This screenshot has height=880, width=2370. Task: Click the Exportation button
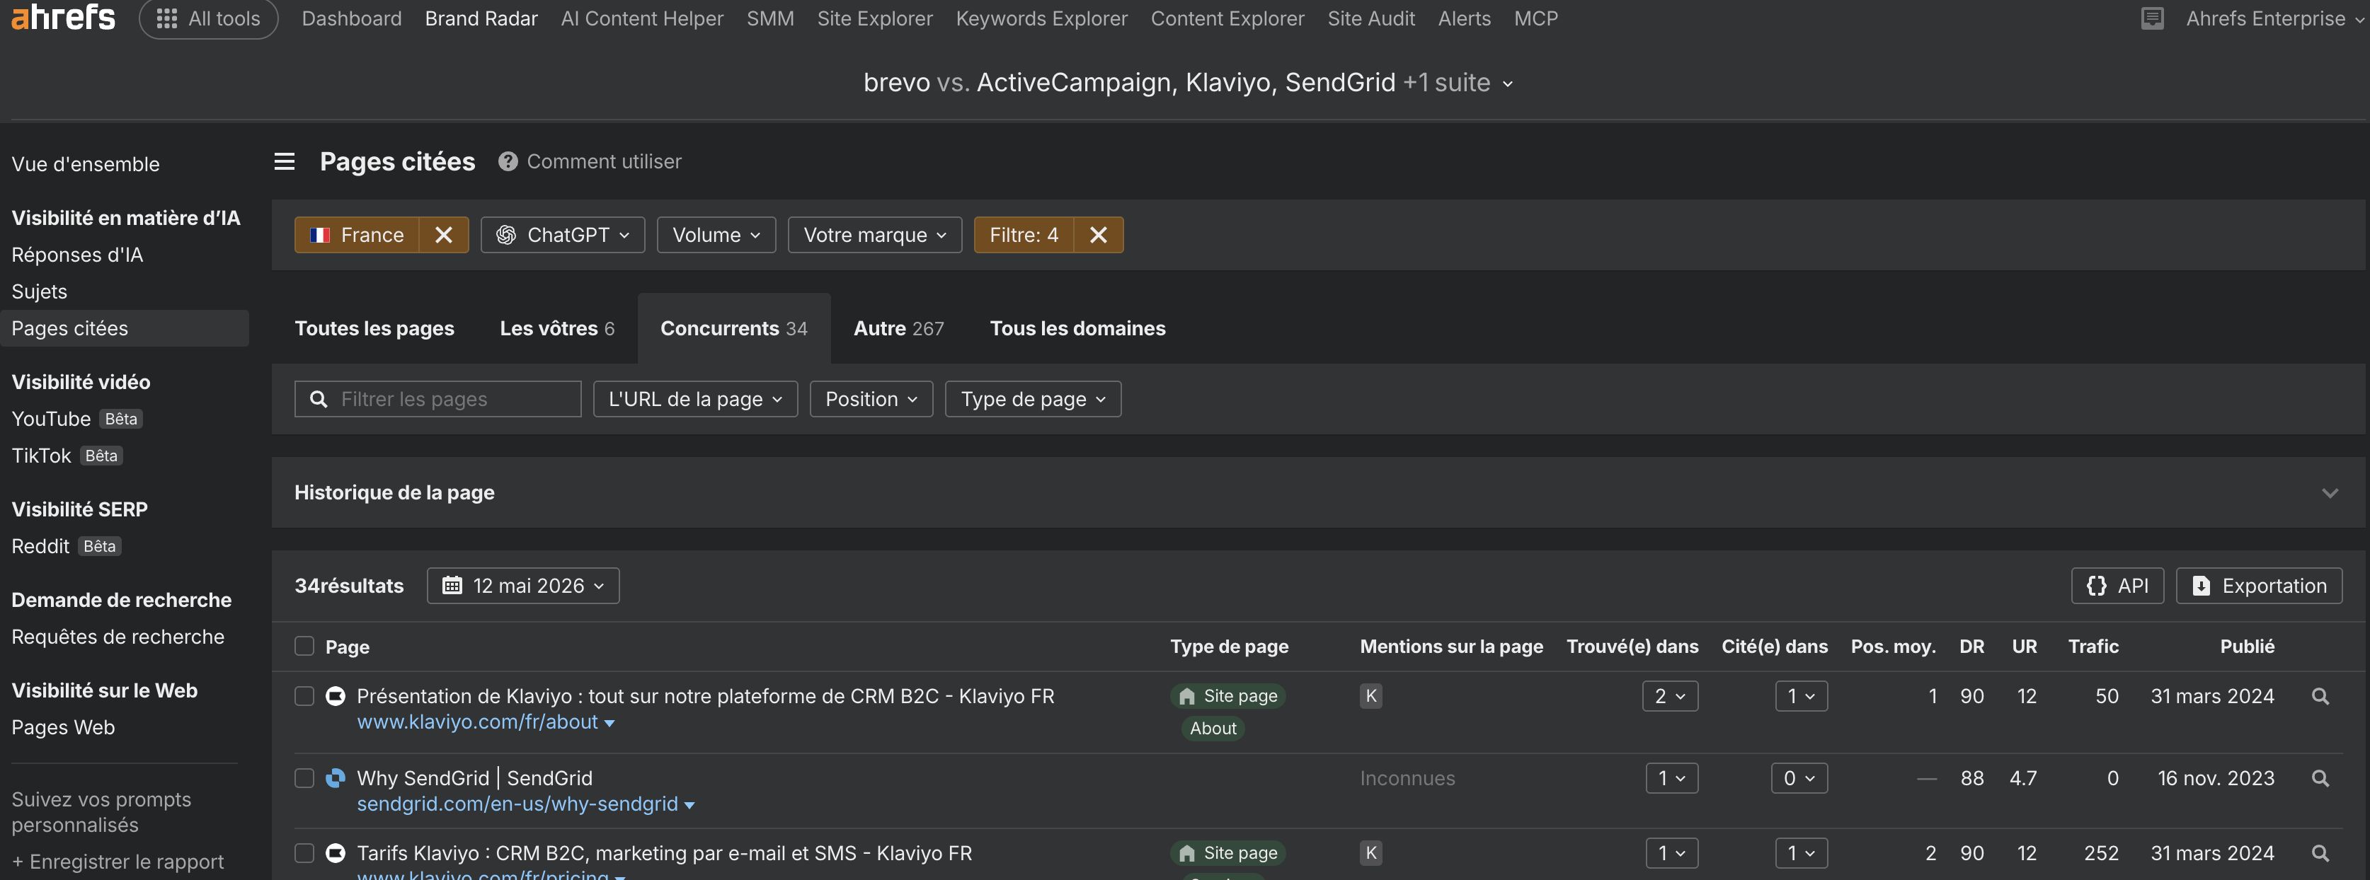(2260, 586)
